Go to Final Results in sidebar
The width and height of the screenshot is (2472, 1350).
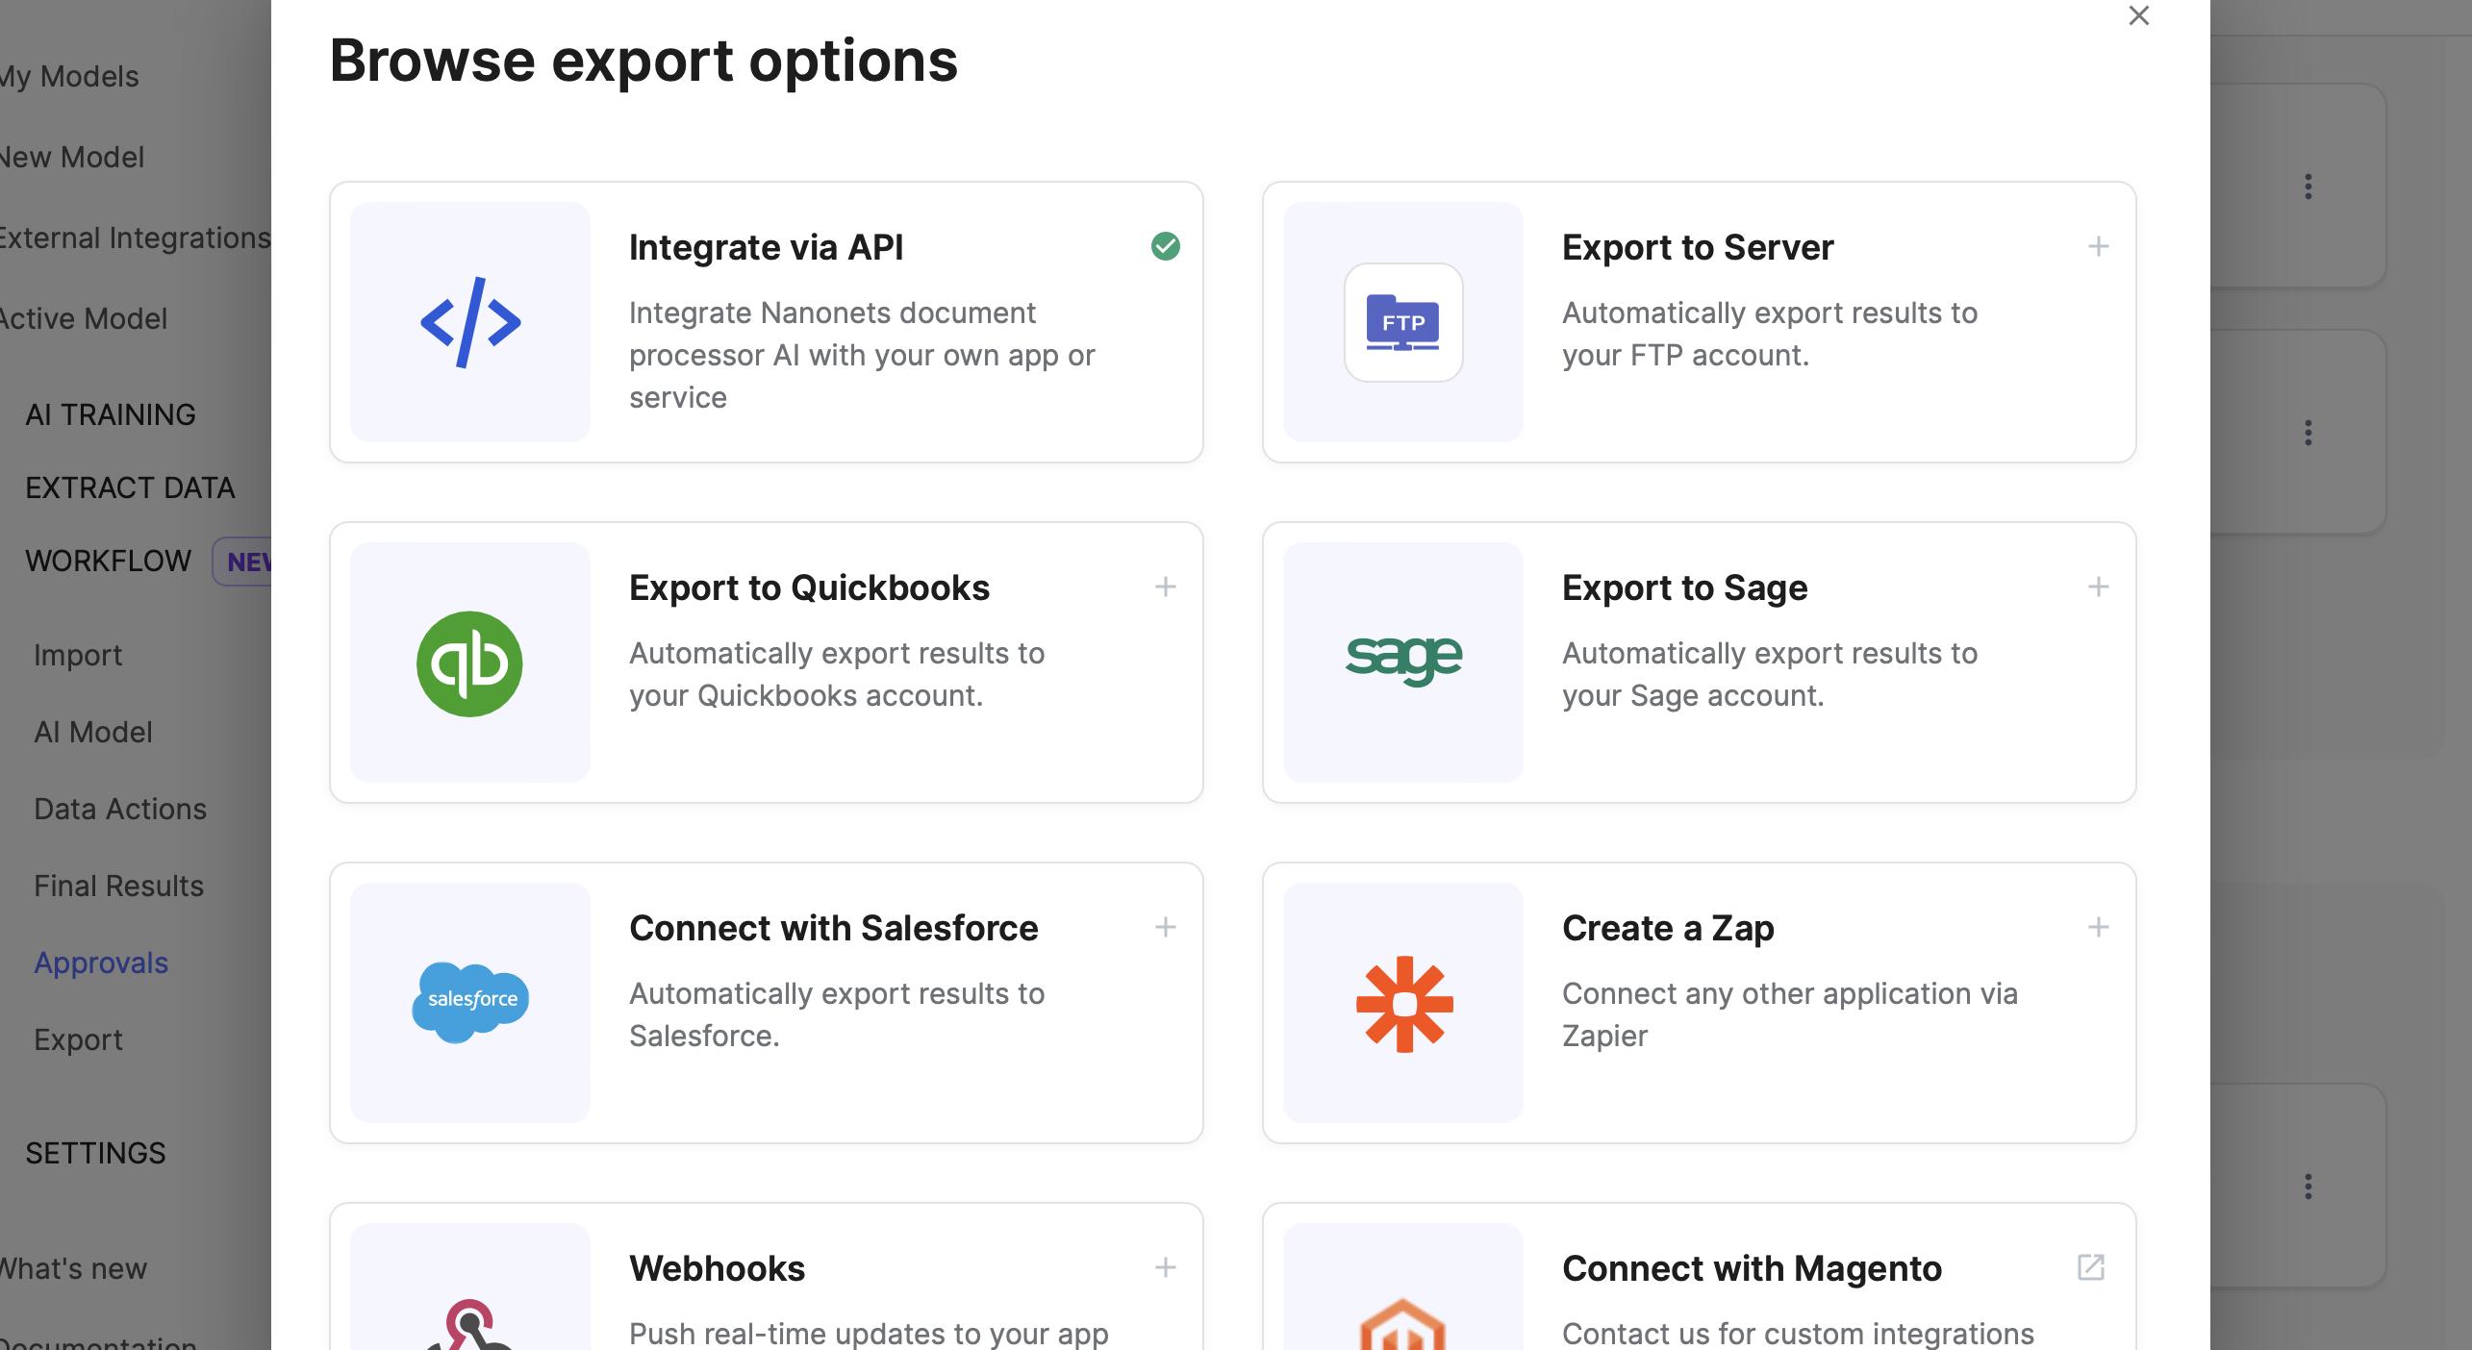pyautogui.click(x=118, y=886)
